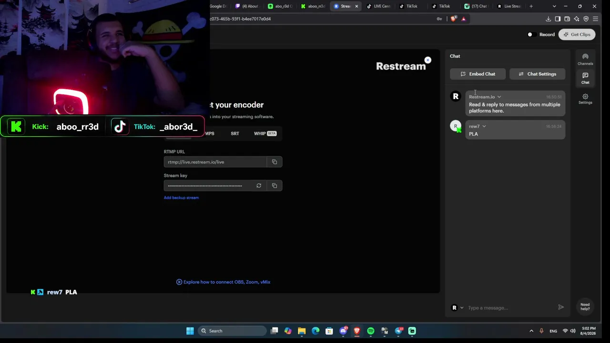Screen dimensions: 610x343
Task: Switch to the (4) About Twitch tab
Action: (247, 6)
